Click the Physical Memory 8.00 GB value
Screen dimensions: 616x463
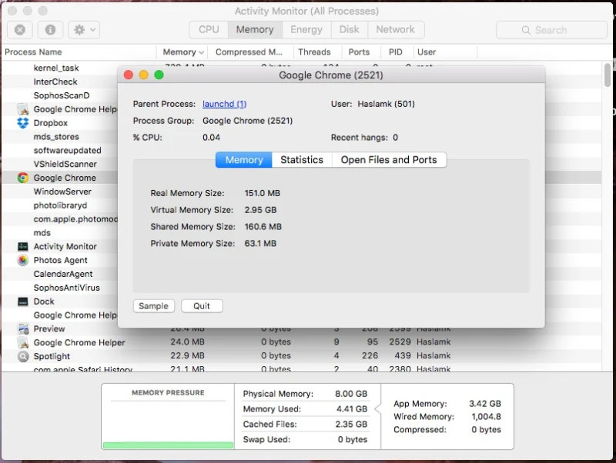(351, 394)
